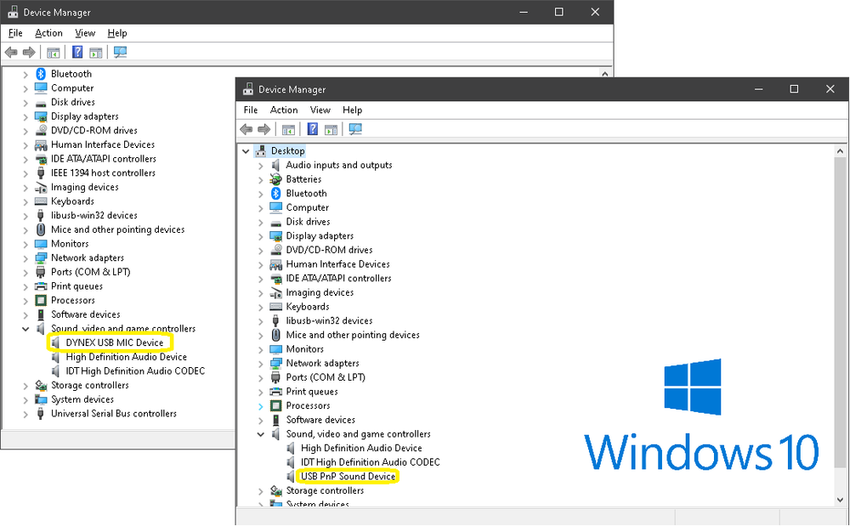Click speaker icon beside DYNEX USB MIC Device

pyautogui.click(x=55, y=343)
